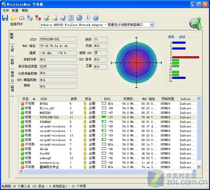This screenshot has width=210, height=190.
Task: Click the green status ball beside yonderwision
Action: (x=22, y=163)
